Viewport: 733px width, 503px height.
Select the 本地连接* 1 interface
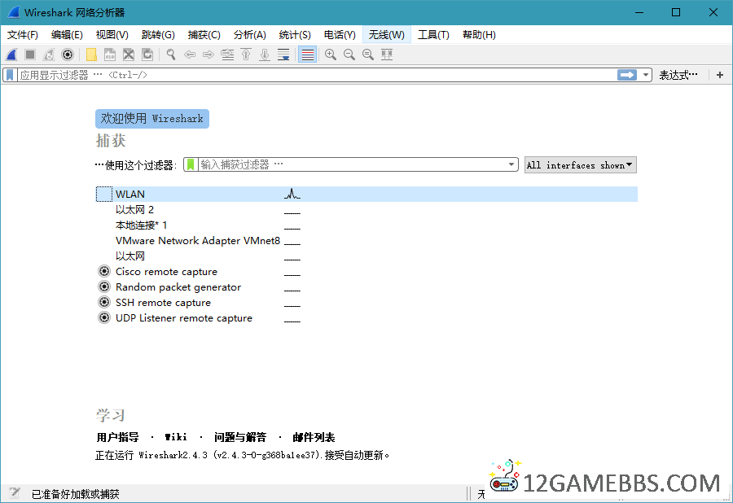(366, 225)
